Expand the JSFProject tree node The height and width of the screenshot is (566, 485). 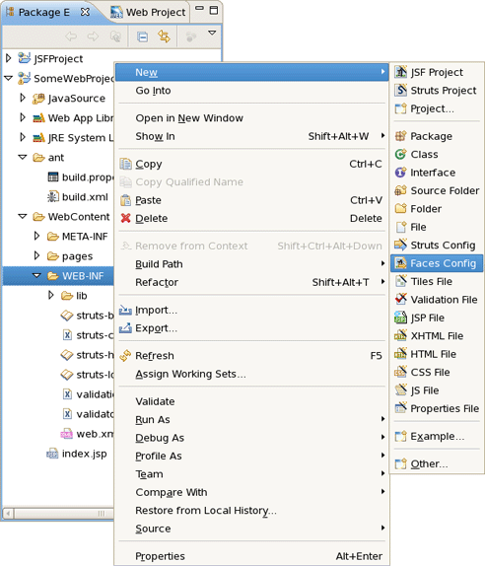[8, 58]
